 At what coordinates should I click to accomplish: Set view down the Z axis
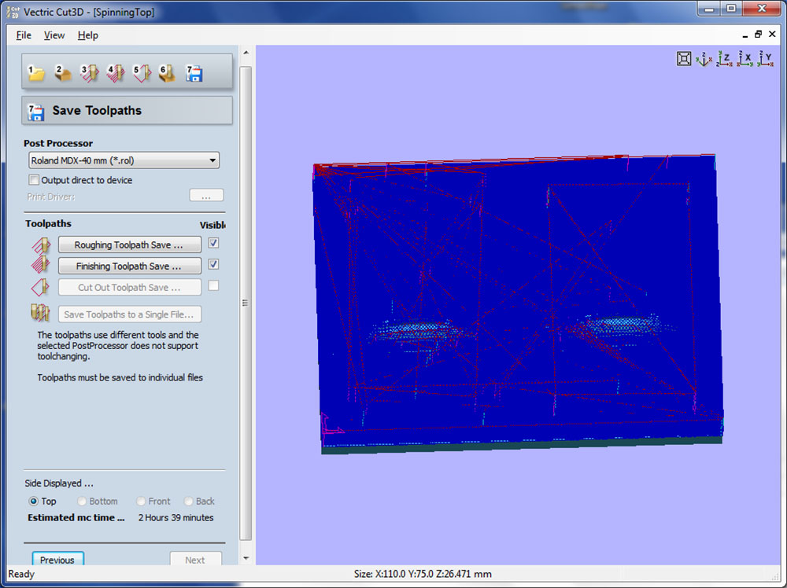click(724, 59)
